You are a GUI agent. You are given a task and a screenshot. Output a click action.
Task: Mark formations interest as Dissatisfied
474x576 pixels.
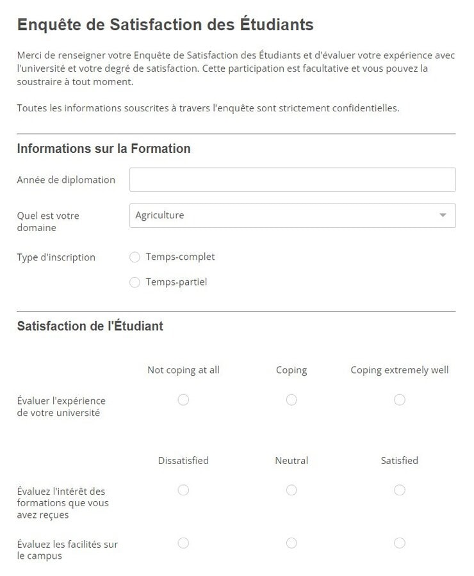coord(183,490)
